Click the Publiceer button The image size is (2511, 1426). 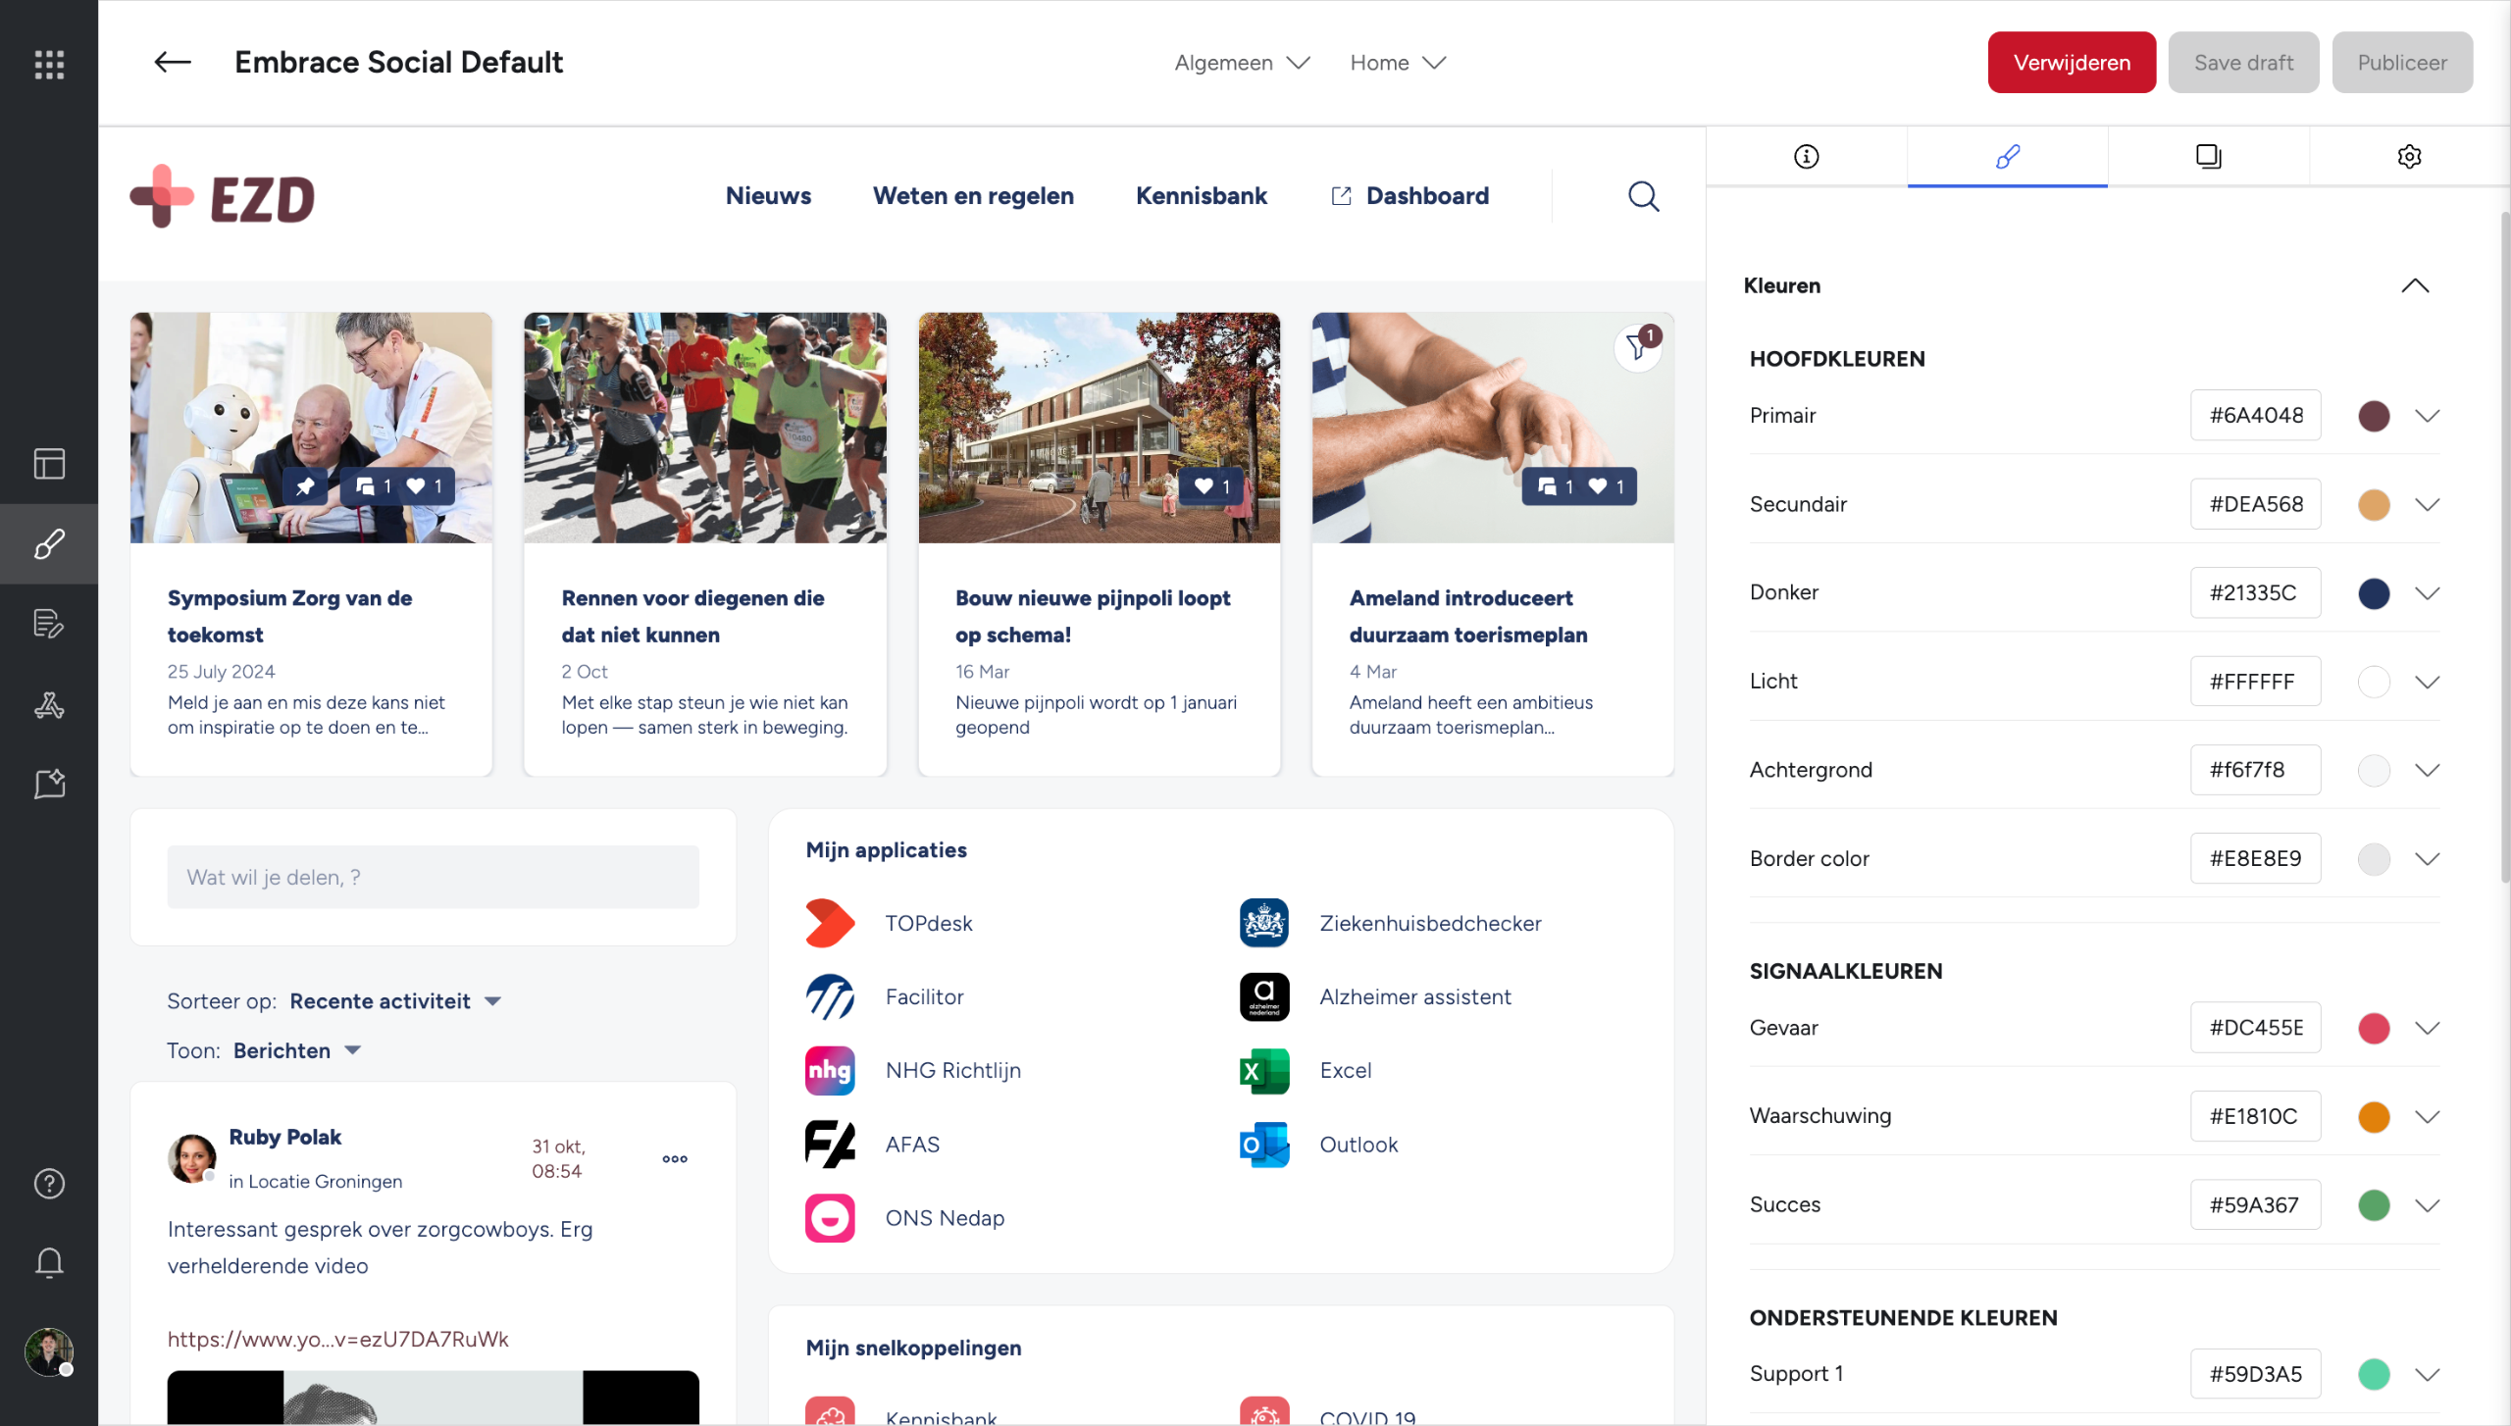click(x=2402, y=63)
